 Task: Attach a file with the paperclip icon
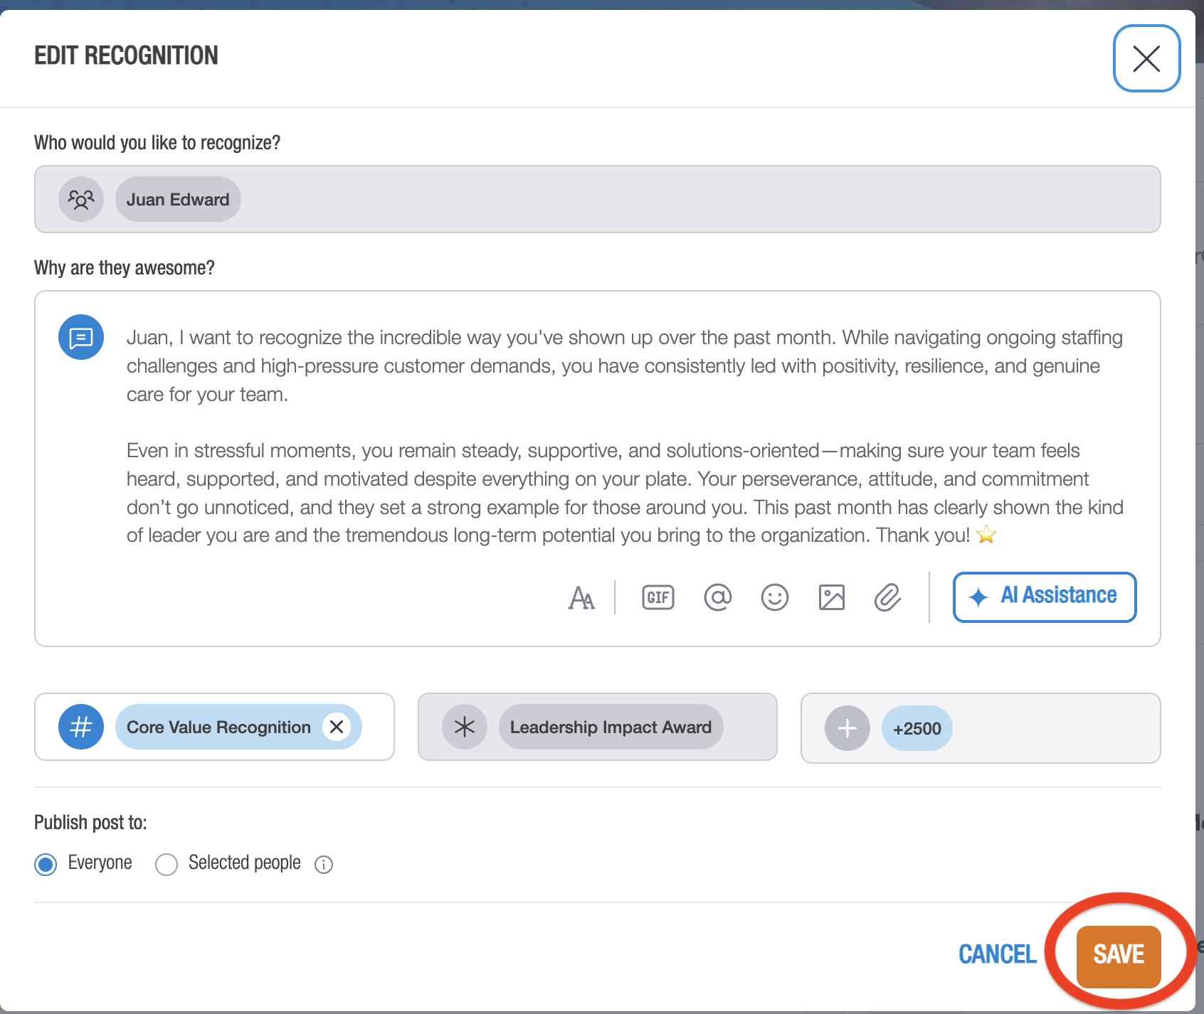pyautogui.click(x=887, y=597)
